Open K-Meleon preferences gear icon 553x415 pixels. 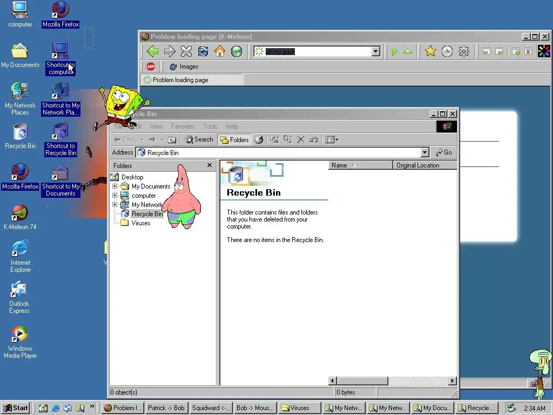pyautogui.click(x=464, y=51)
